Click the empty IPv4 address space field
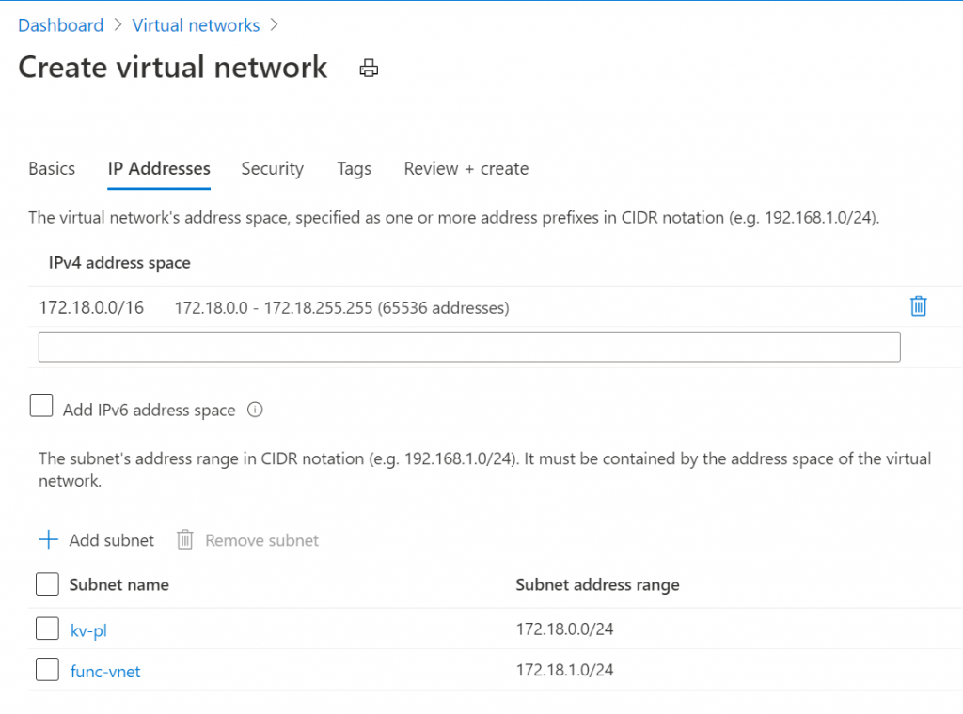Screen dimensions: 963x714 pyautogui.click(x=468, y=347)
